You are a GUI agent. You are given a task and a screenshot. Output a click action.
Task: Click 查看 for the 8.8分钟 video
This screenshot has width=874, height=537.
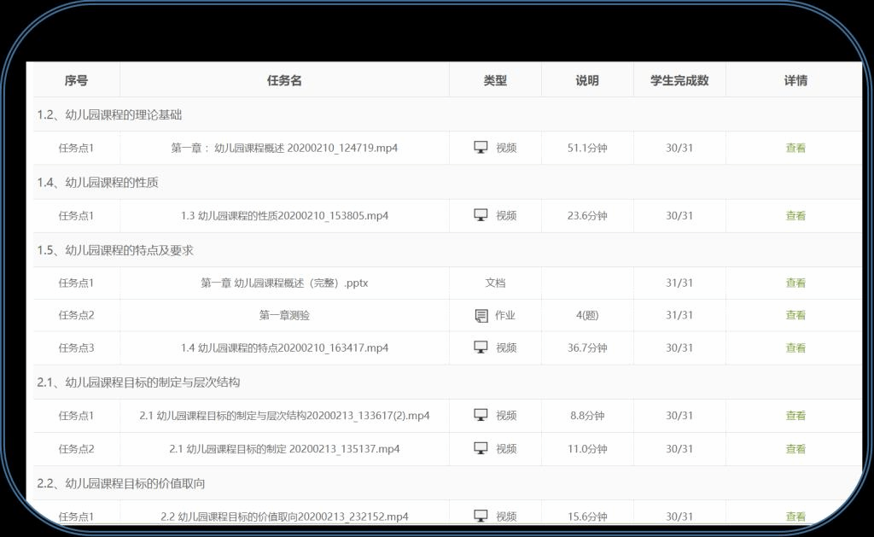(x=795, y=416)
